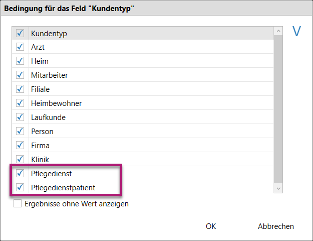Disable the Laufkunde checkbox
This screenshot has width=313, height=241.
[x=21, y=117]
